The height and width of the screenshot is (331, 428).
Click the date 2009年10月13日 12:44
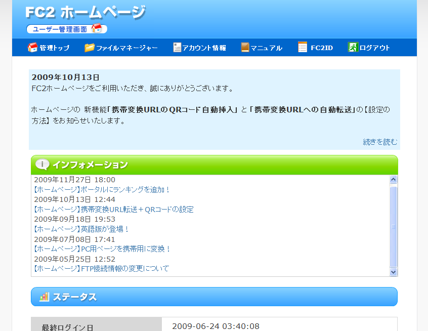[x=74, y=199]
